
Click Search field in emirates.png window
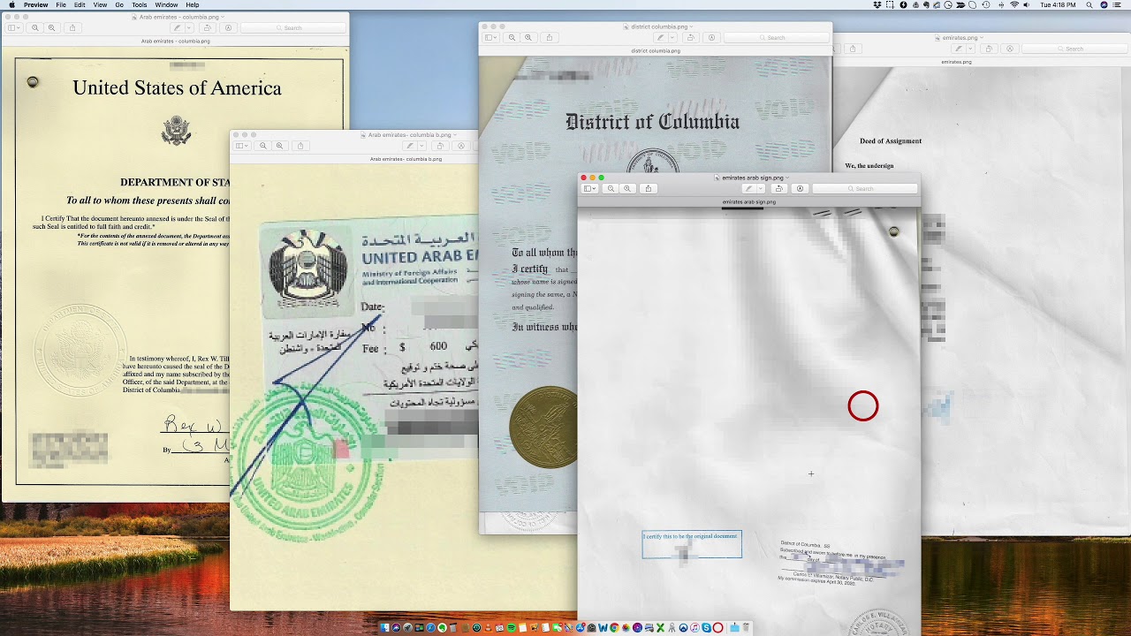tap(1074, 49)
